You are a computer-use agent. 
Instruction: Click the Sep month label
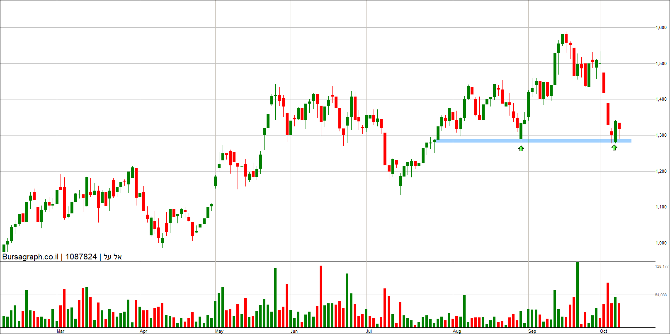[532, 331]
